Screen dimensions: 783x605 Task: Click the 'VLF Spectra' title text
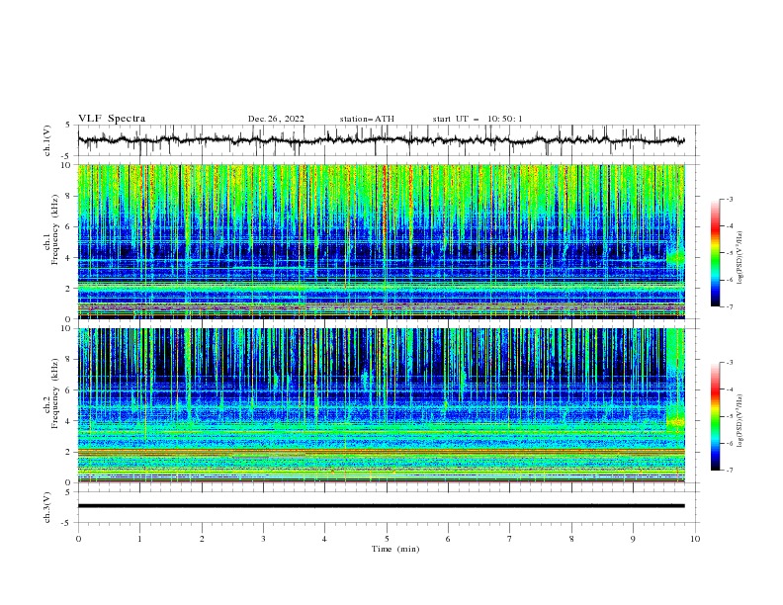[112, 119]
